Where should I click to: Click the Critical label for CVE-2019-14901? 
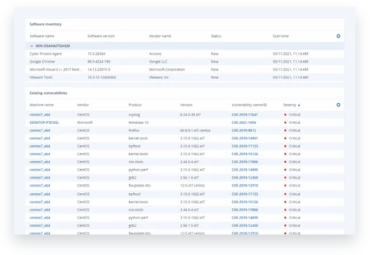pyautogui.click(x=295, y=138)
